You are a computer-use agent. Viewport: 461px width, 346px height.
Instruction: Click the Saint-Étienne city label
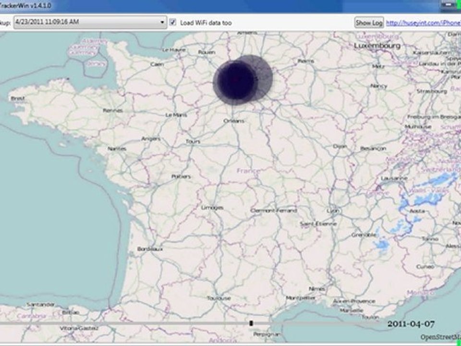pos(318,223)
